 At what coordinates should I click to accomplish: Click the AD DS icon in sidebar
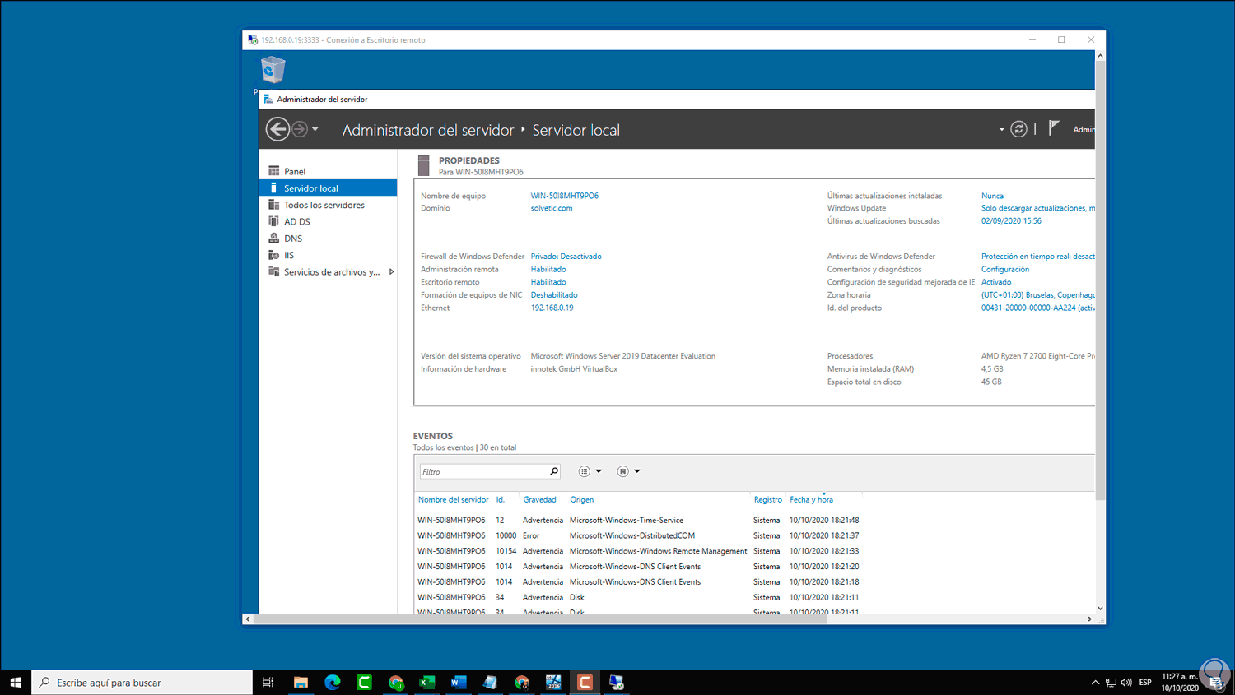(x=274, y=221)
